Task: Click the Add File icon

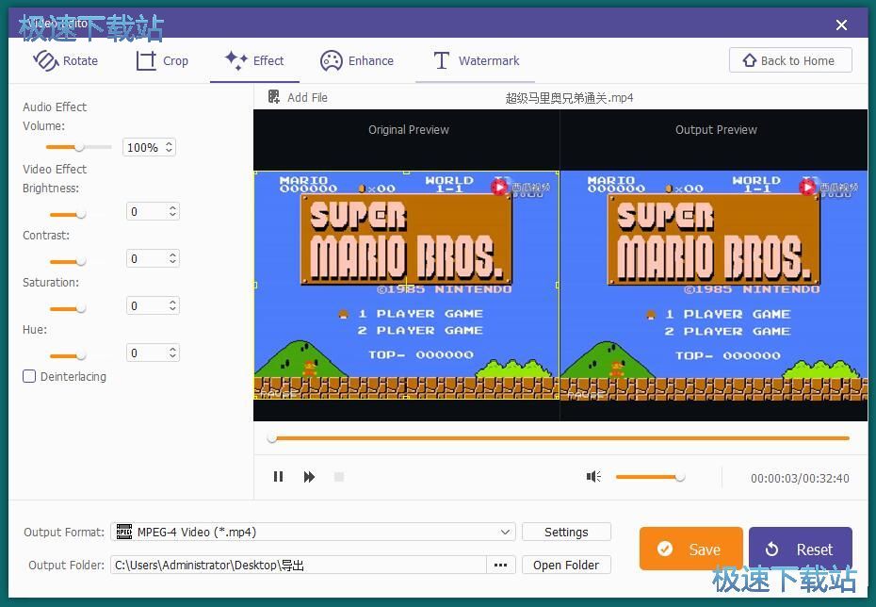Action: point(274,97)
